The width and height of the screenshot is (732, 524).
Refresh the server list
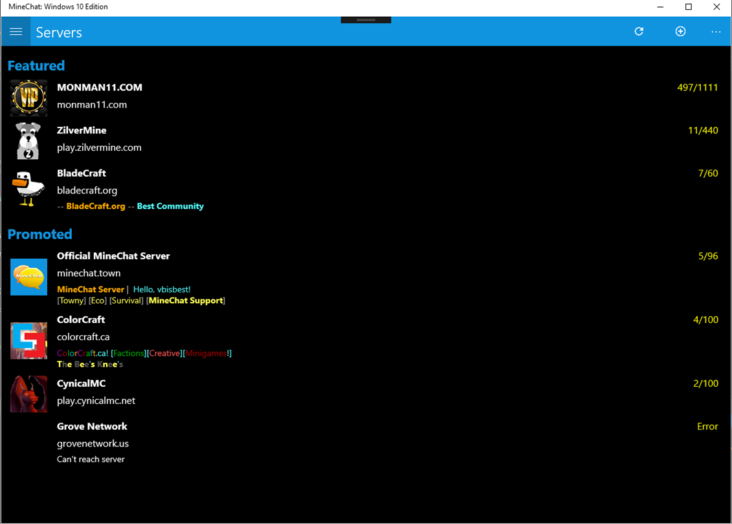(639, 31)
